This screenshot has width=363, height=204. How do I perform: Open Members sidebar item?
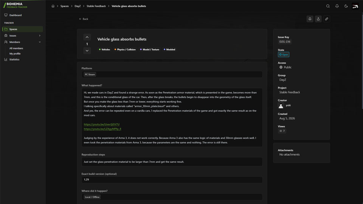(x=15, y=42)
